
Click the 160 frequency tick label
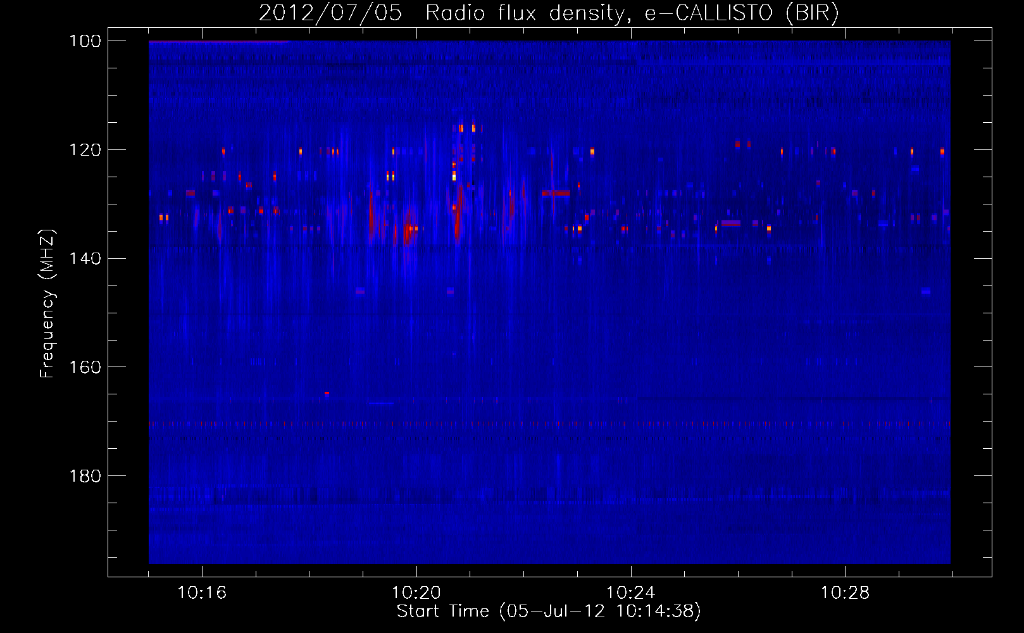pos(85,367)
